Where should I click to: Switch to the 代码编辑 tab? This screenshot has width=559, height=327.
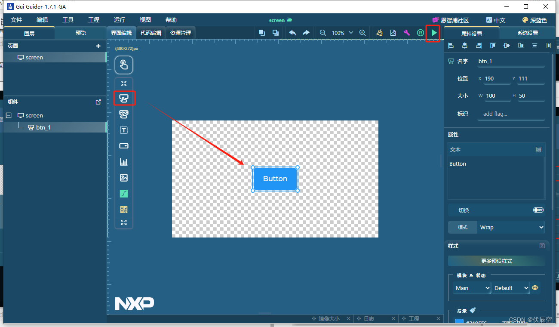151,33
